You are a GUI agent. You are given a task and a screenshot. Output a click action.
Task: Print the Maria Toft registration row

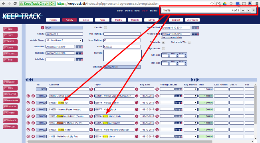[33, 102]
